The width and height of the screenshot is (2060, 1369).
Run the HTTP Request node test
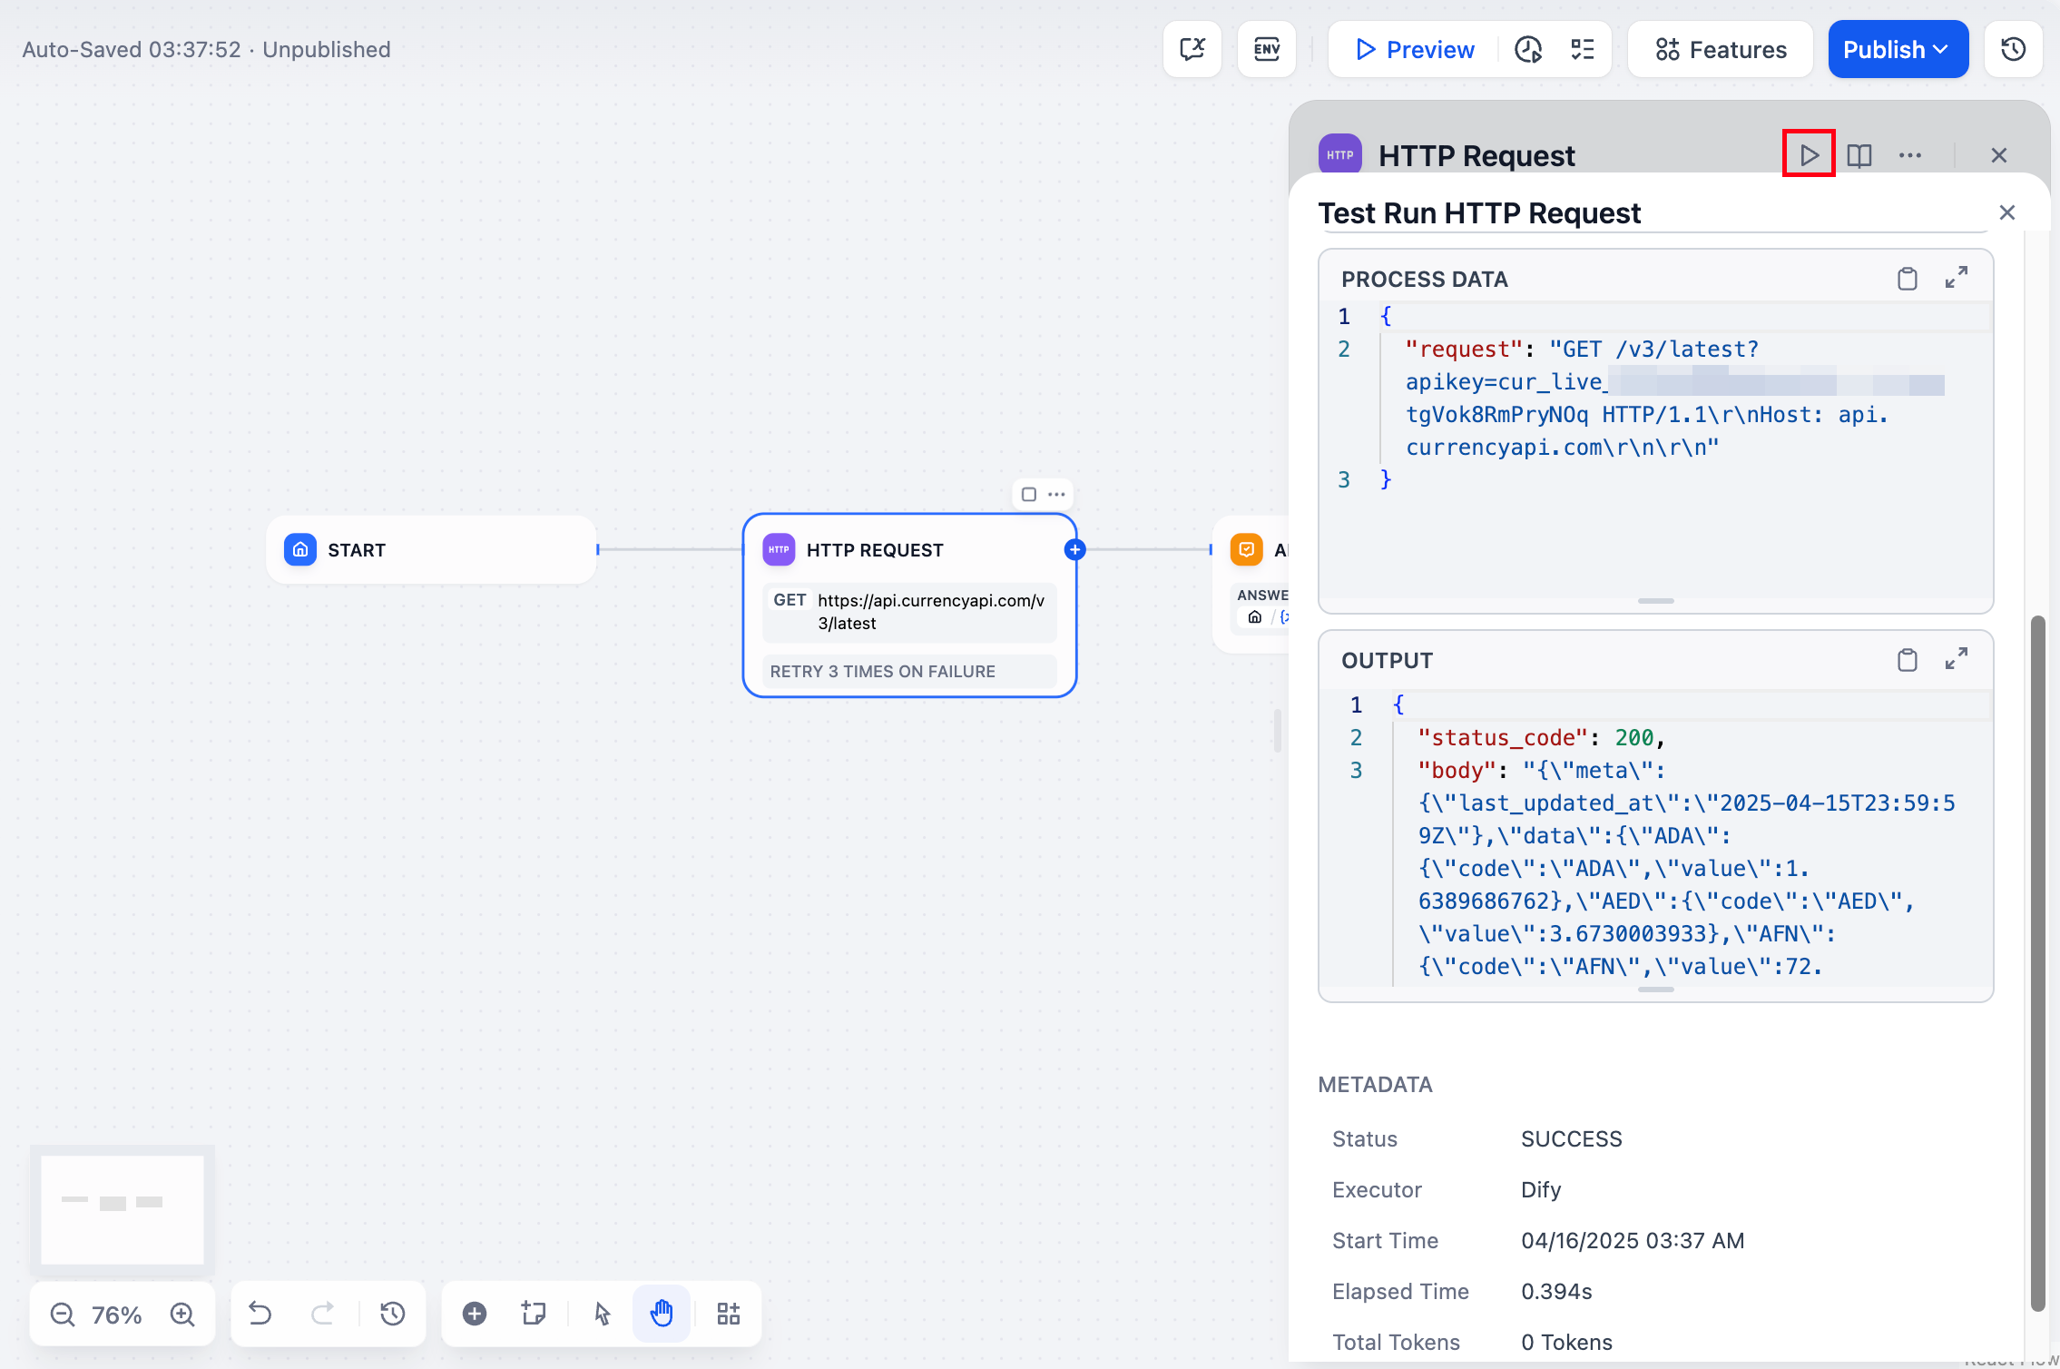(1809, 155)
